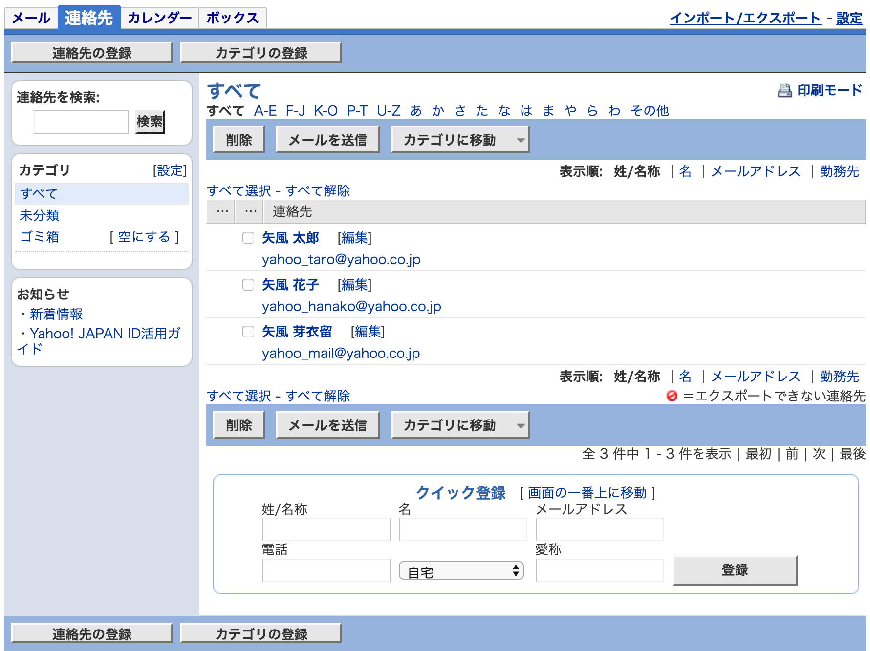Image resolution: width=870 pixels, height=651 pixels.
Task: Select 未分類 category
Action: 40,215
